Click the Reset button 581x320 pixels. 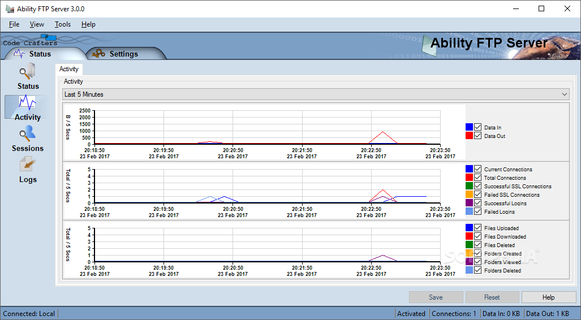(x=492, y=297)
